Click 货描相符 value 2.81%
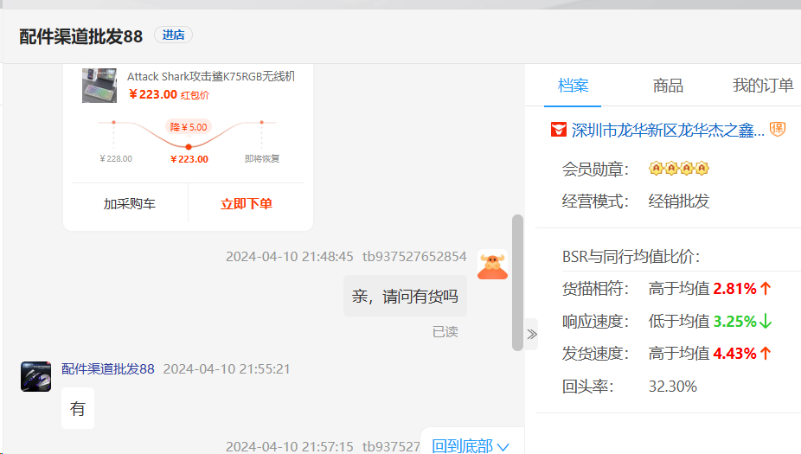This screenshot has width=801, height=454. pos(734,289)
